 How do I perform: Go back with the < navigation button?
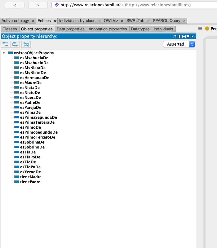(15, 5)
